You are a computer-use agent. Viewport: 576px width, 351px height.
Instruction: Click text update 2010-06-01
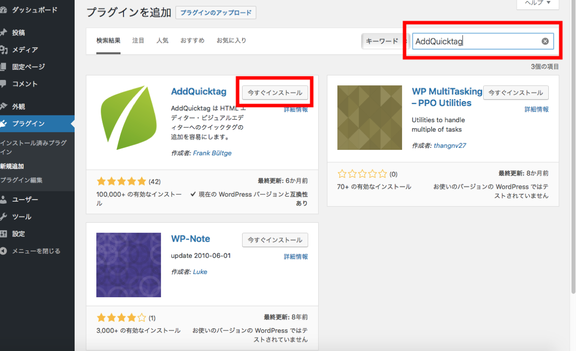(201, 256)
